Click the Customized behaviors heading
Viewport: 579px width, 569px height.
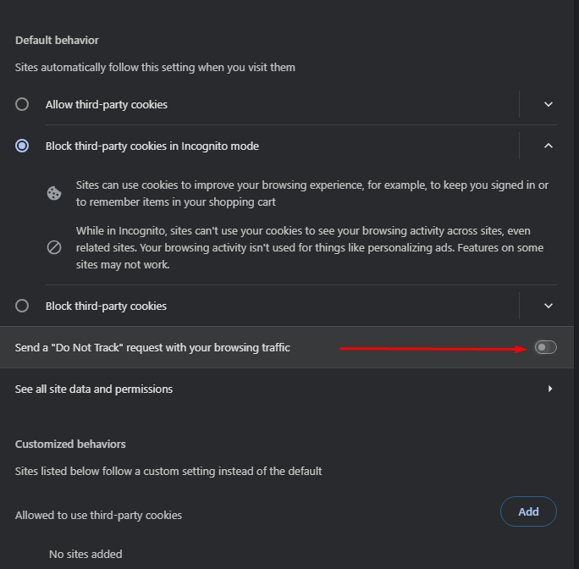[70, 445]
